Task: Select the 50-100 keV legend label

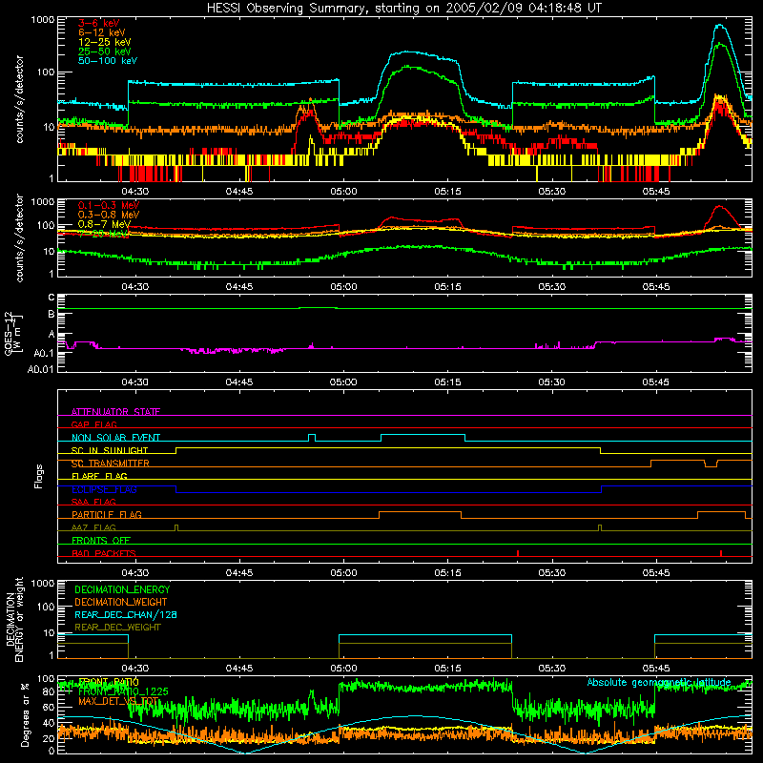Action: point(107,60)
